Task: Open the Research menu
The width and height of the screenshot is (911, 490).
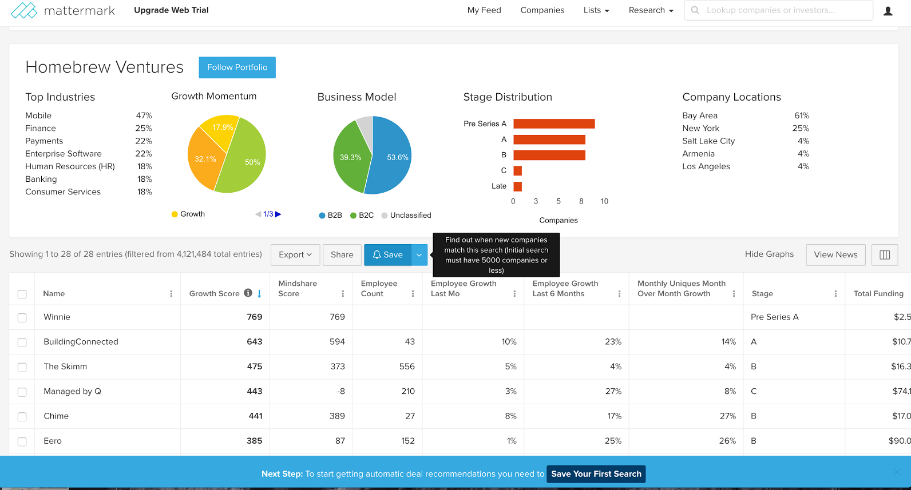Action: (x=651, y=10)
